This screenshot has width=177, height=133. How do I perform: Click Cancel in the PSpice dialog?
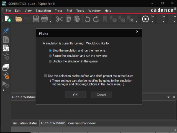click(x=101, y=95)
